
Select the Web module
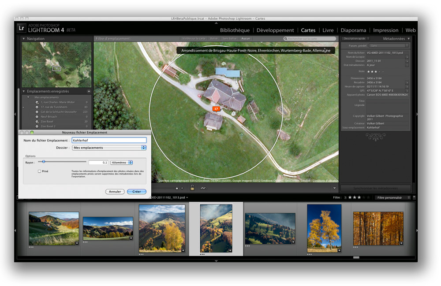tap(411, 30)
